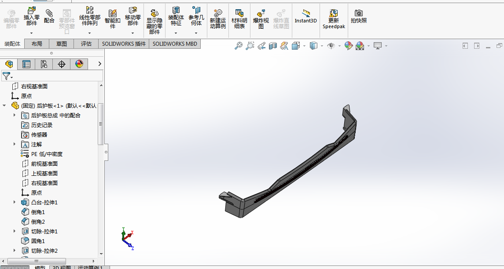504x269 pixels.
Task: Open the SOLIDWORKS 插件 tab
Action: click(124, 44)
